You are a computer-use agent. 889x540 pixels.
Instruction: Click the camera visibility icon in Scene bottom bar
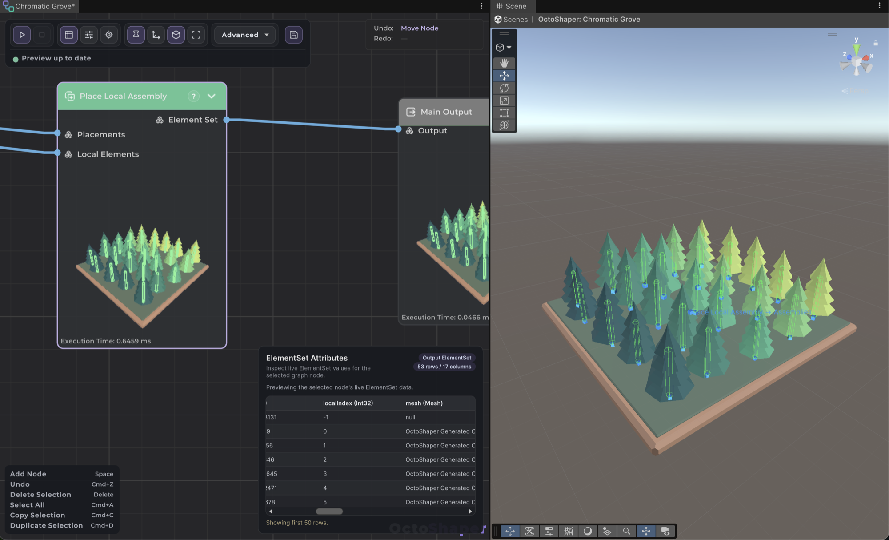pyautogui.click(x=665, y=531)
